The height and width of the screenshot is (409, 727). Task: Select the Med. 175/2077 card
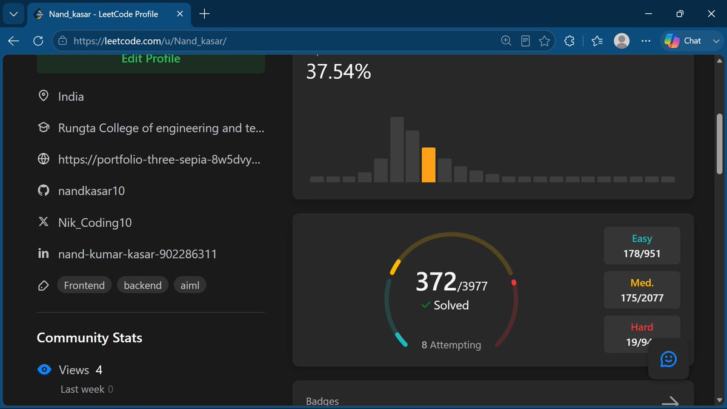click(x=642, y=290)
